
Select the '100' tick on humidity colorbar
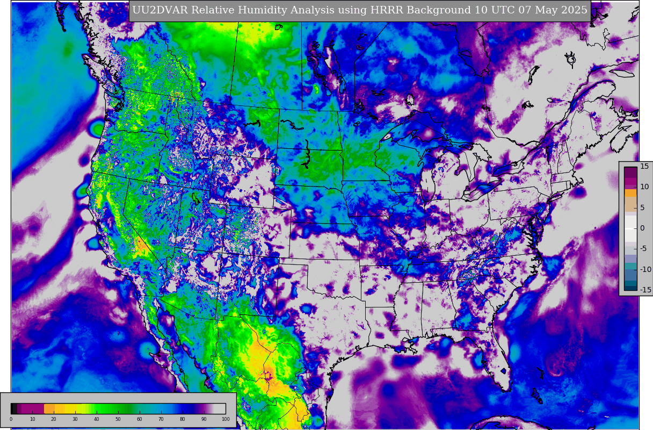pyautogui.click(x=226, y=419)
